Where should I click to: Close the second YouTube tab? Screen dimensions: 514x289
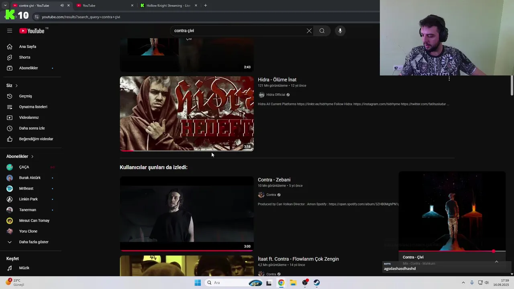pos(132,6)
